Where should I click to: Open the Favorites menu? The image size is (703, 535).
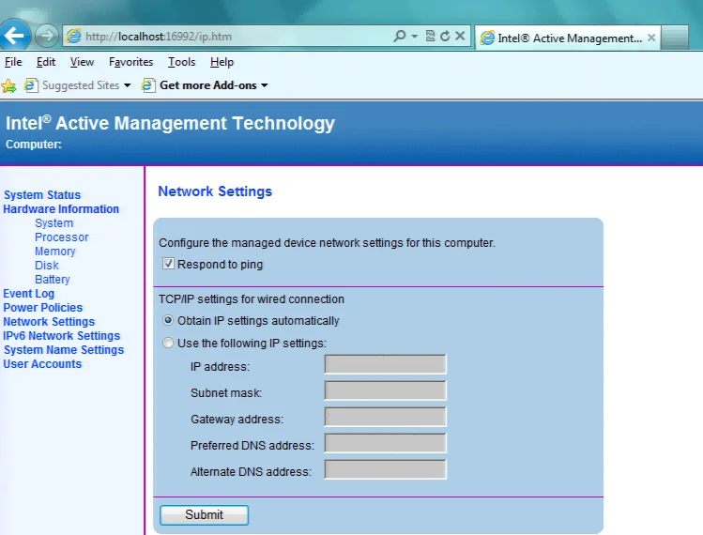point(130,62)
